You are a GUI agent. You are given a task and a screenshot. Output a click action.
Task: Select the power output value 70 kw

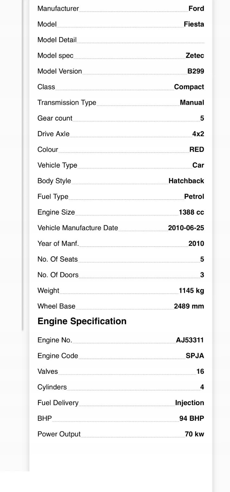coord(194,434)
